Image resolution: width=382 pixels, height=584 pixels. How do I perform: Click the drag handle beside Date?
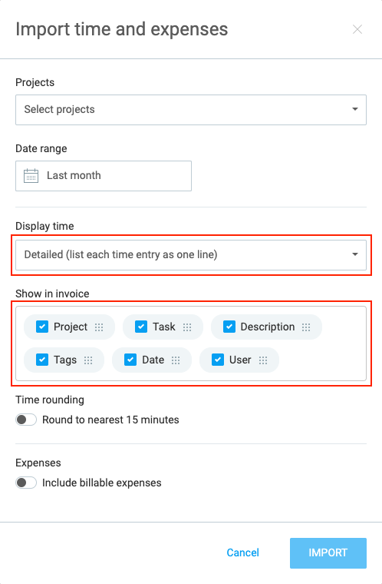[176, 360]
